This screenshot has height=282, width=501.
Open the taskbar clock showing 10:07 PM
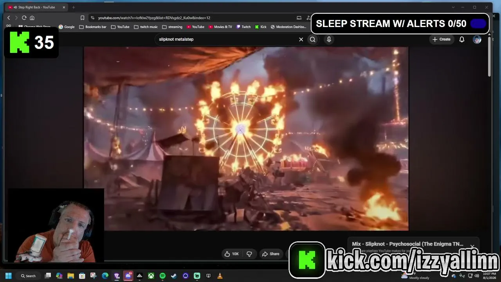(x=489, y=276)
